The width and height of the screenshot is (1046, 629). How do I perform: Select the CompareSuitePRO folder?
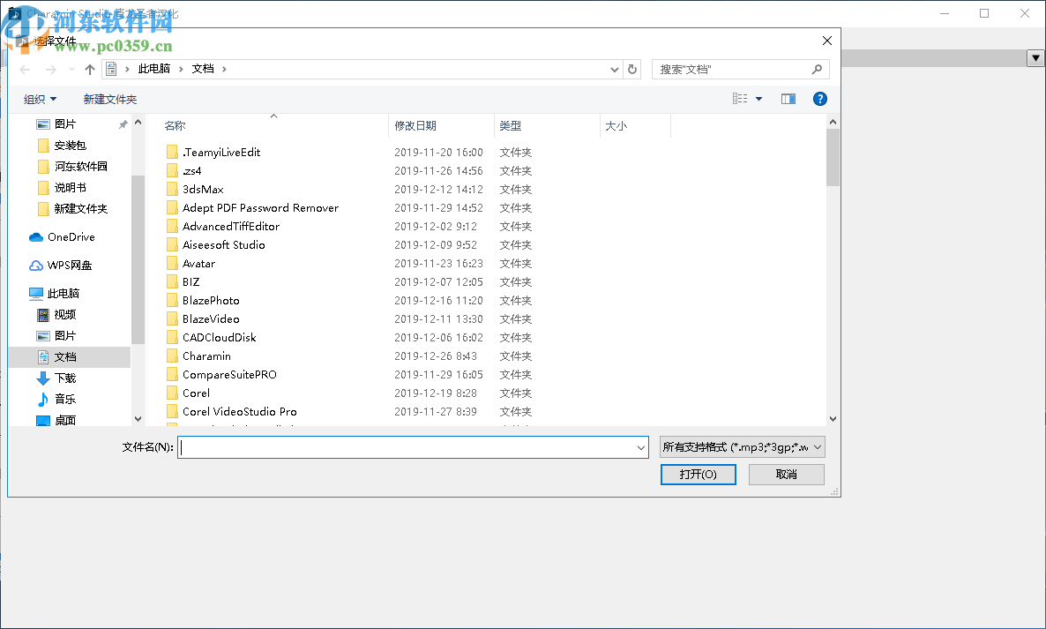(x=229, y=375)
